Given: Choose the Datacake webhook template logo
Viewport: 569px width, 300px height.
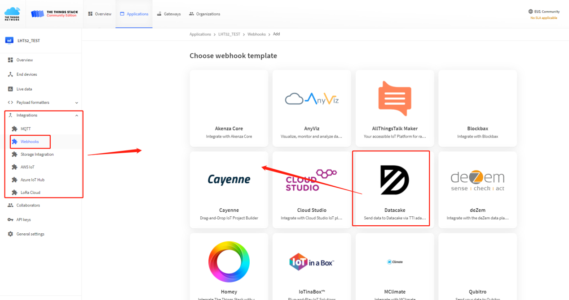Looking at the screenshot, I should click(x=395, y=180).
